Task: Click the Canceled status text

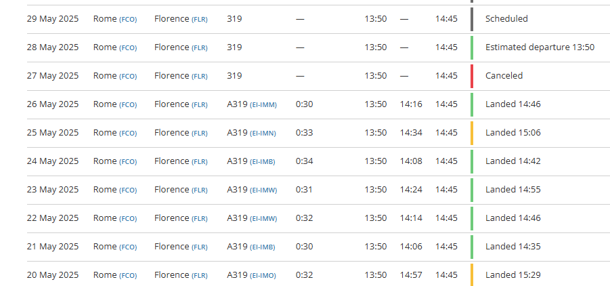Action: [504, 76]
